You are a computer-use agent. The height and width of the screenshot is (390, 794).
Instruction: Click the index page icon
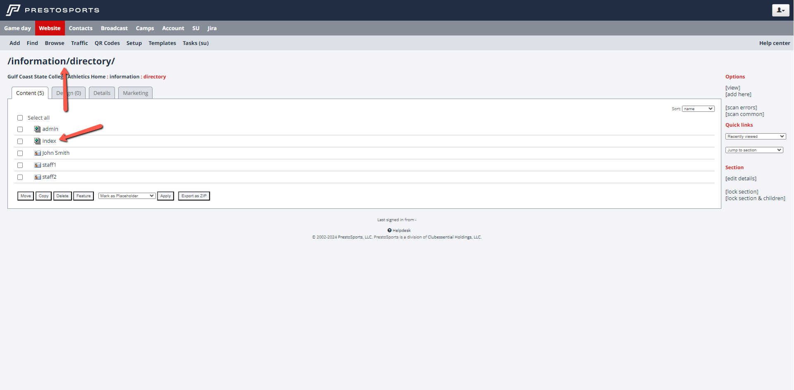tap(37, 141)
